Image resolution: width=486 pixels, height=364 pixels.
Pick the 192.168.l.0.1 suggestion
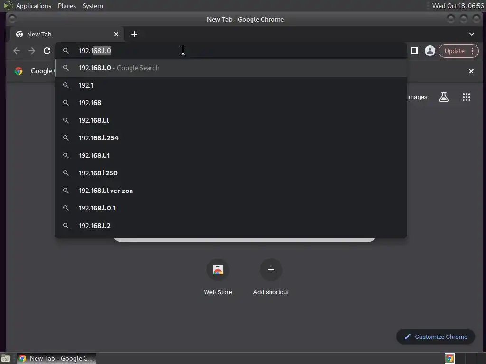[231, 209]
